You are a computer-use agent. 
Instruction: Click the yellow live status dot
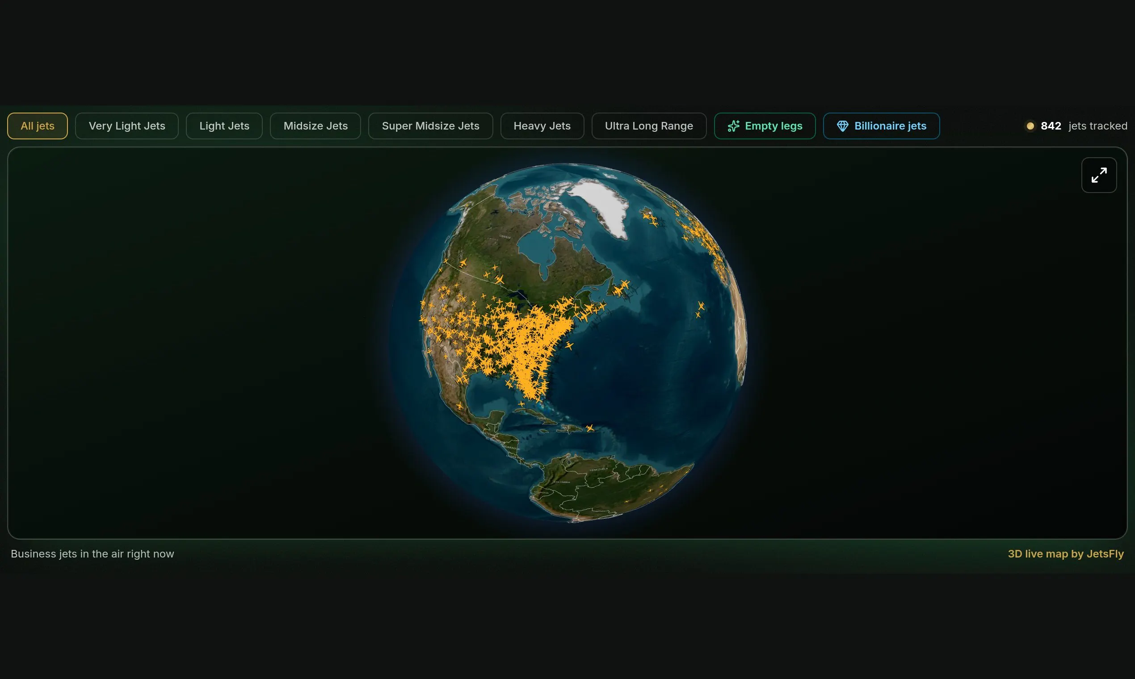coord(1030,126)
